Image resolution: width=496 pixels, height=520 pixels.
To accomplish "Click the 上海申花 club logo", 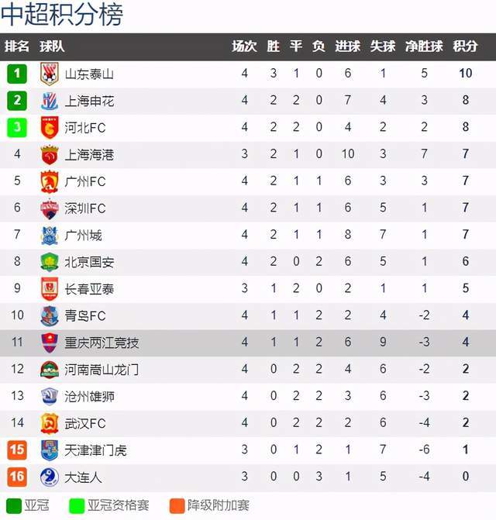I will 50,101.
